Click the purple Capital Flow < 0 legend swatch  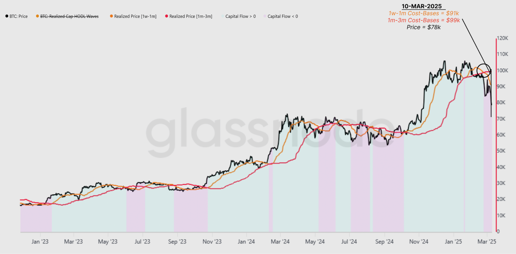click(x=265, y=16)
